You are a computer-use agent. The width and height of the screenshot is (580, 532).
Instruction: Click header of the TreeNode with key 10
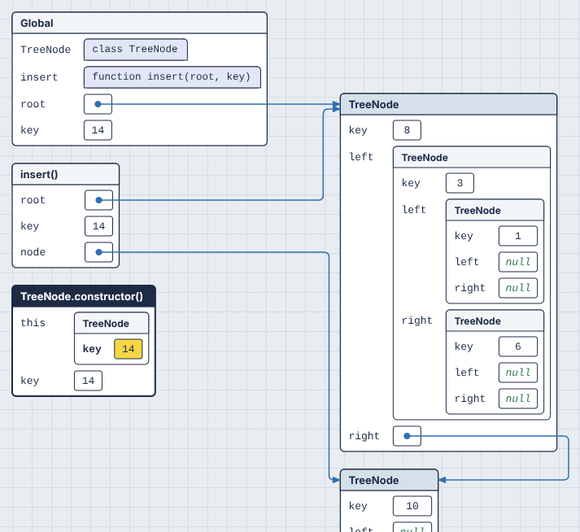pyautogui.click(x=389, y=480)
